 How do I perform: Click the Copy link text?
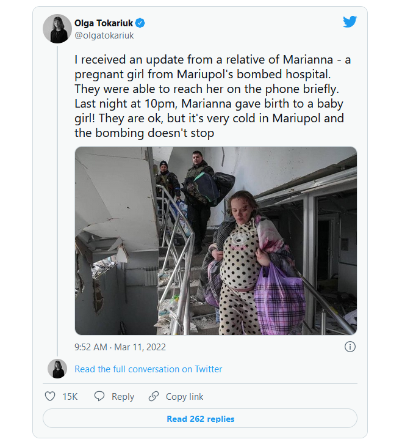click(185, 397)
